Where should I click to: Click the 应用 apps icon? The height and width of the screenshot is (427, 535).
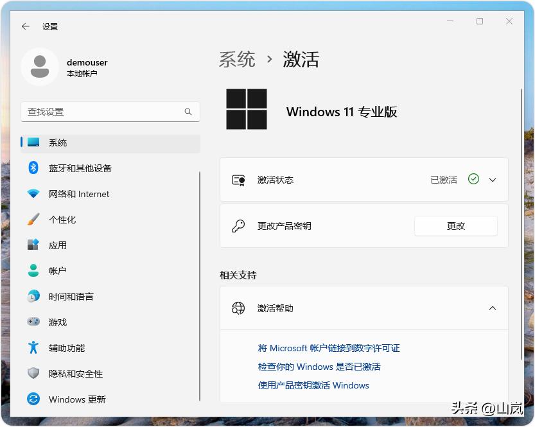coord(33,245)
